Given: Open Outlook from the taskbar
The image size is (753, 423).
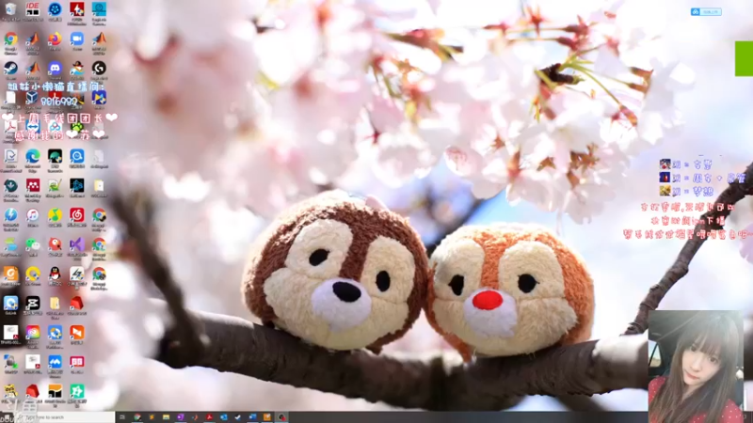Looking at the screenshot, I should [223, 417].
